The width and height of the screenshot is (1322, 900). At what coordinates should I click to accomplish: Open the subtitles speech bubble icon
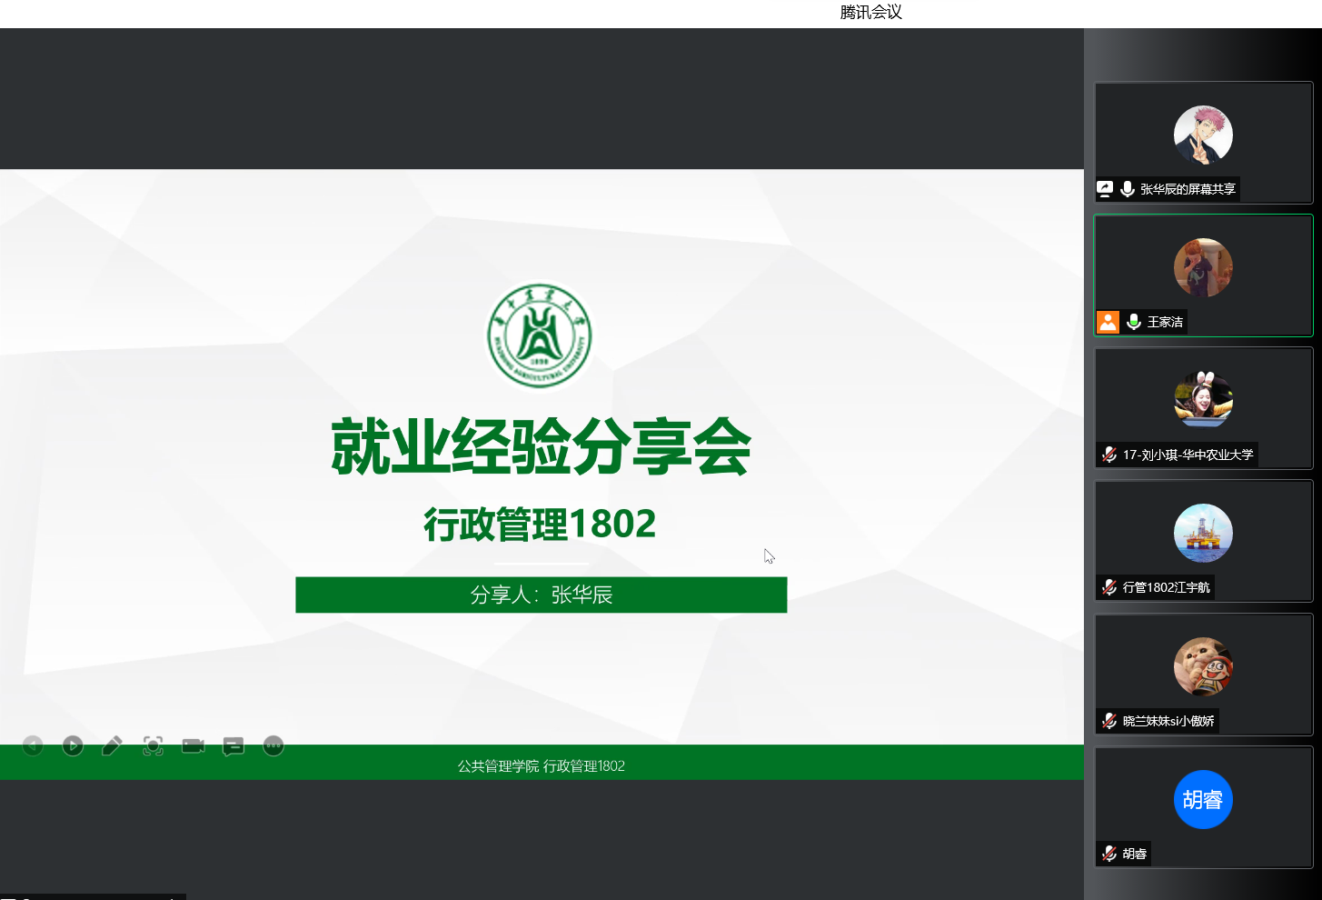(x=234, y=746)
